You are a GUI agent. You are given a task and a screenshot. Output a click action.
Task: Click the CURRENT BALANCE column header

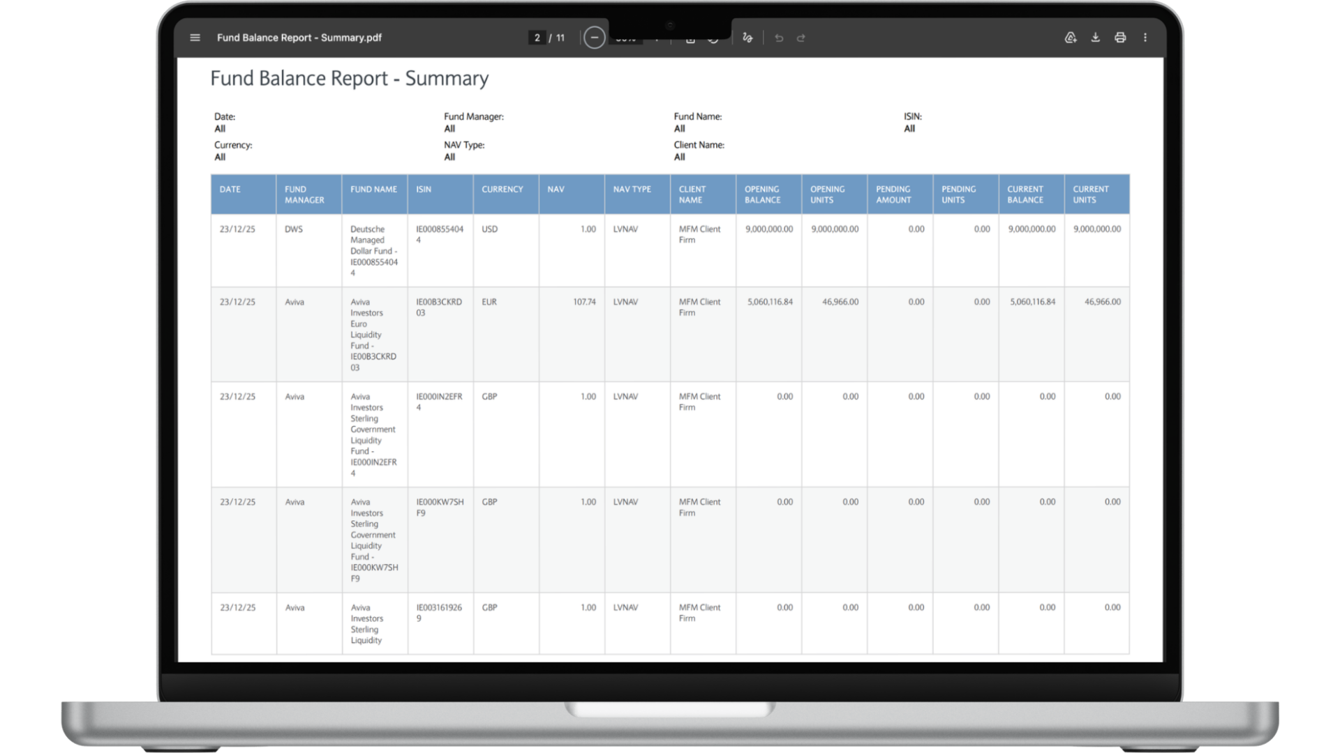pos(1025,195)
